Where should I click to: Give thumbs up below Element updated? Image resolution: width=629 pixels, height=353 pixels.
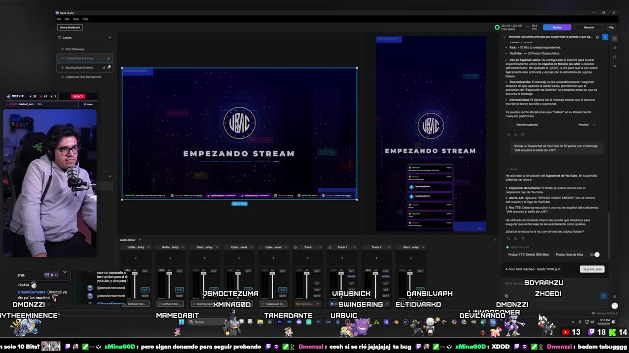[x=515, y=134]
